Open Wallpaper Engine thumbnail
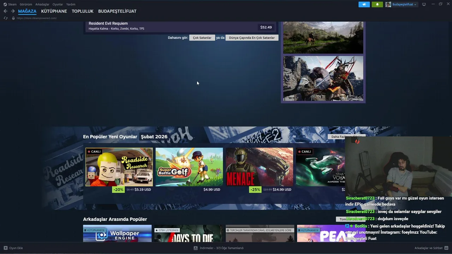This screenshot has width=452, height=254. pyautogui.click(x=117, y=234)
